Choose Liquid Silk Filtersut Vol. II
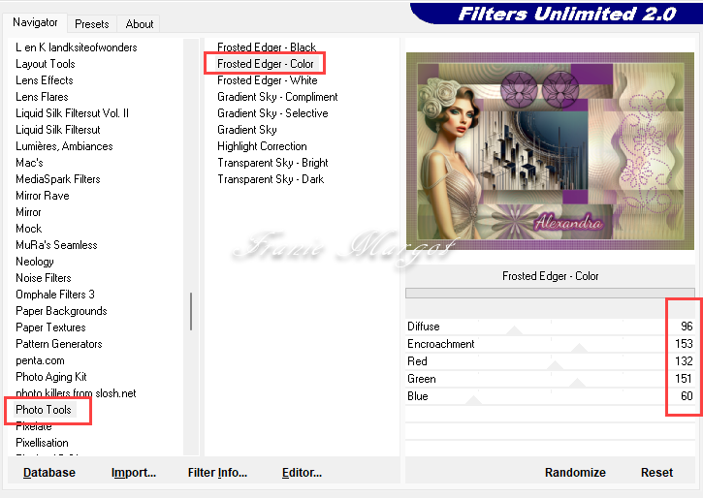This screenshot has height=498, width=703. (x=72, y=113)
